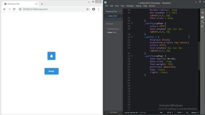Open the increase project dropdown

[x=110, y=24]
